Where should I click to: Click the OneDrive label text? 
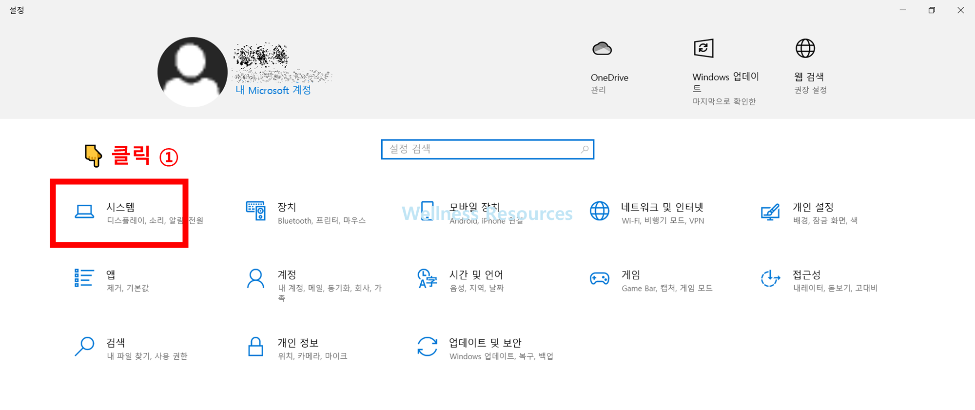coord(609,78)
